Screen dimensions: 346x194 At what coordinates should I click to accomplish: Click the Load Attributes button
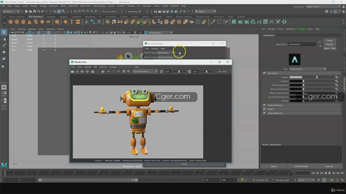point(301,166)
